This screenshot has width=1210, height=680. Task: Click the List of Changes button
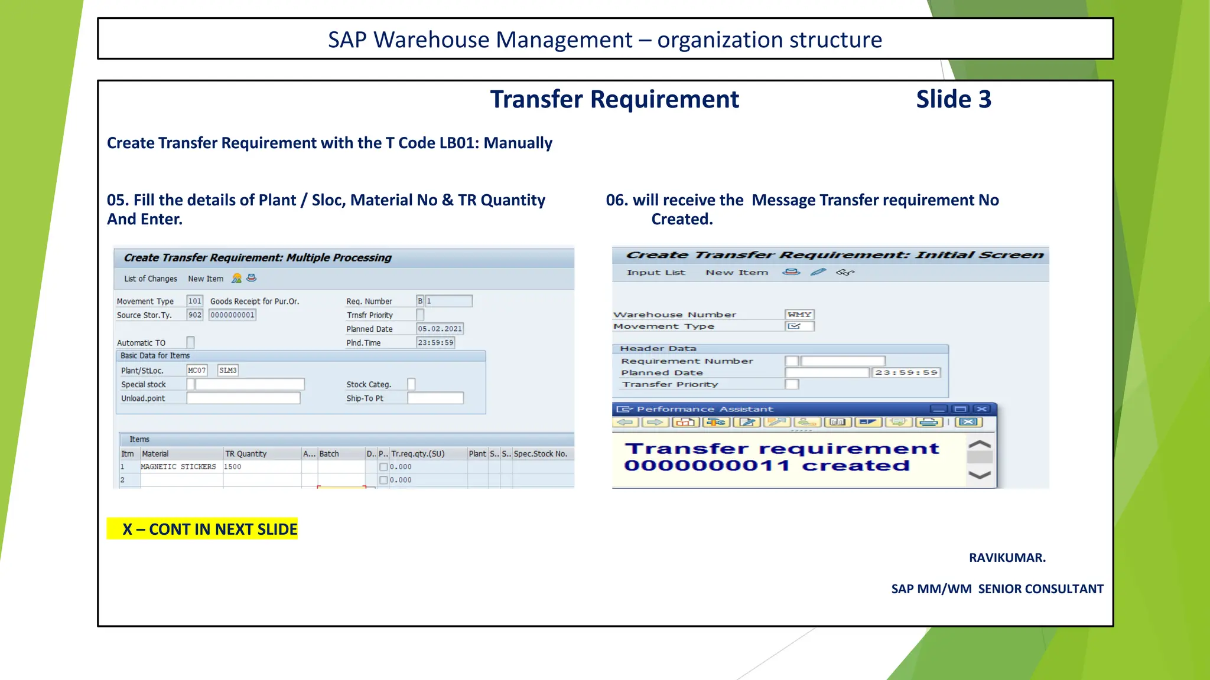[151, 279]
